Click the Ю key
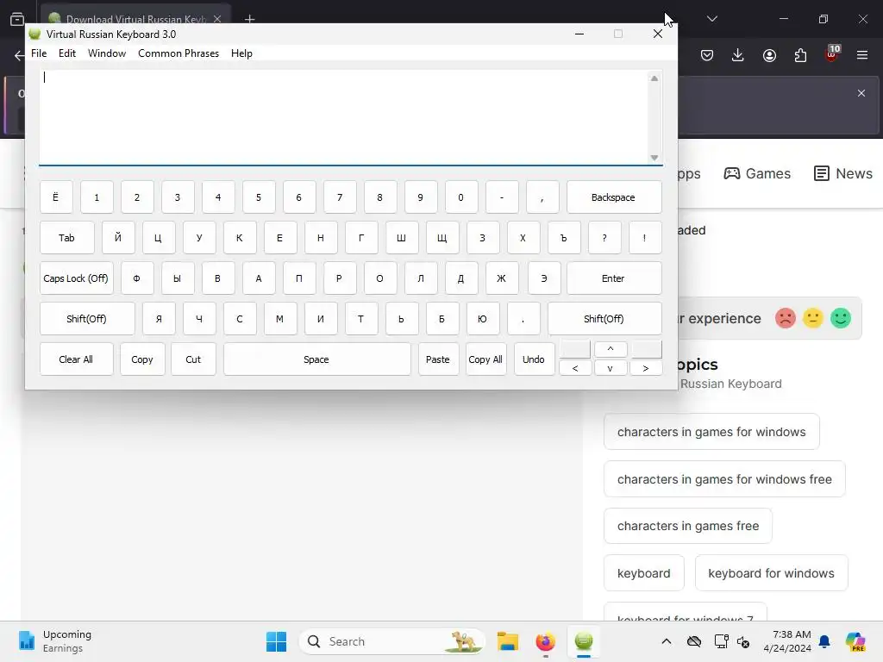 tap(482, 319)
